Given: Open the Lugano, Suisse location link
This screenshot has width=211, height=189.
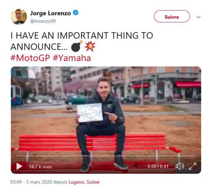Looking at the screenshot, I should pos(84,182).
